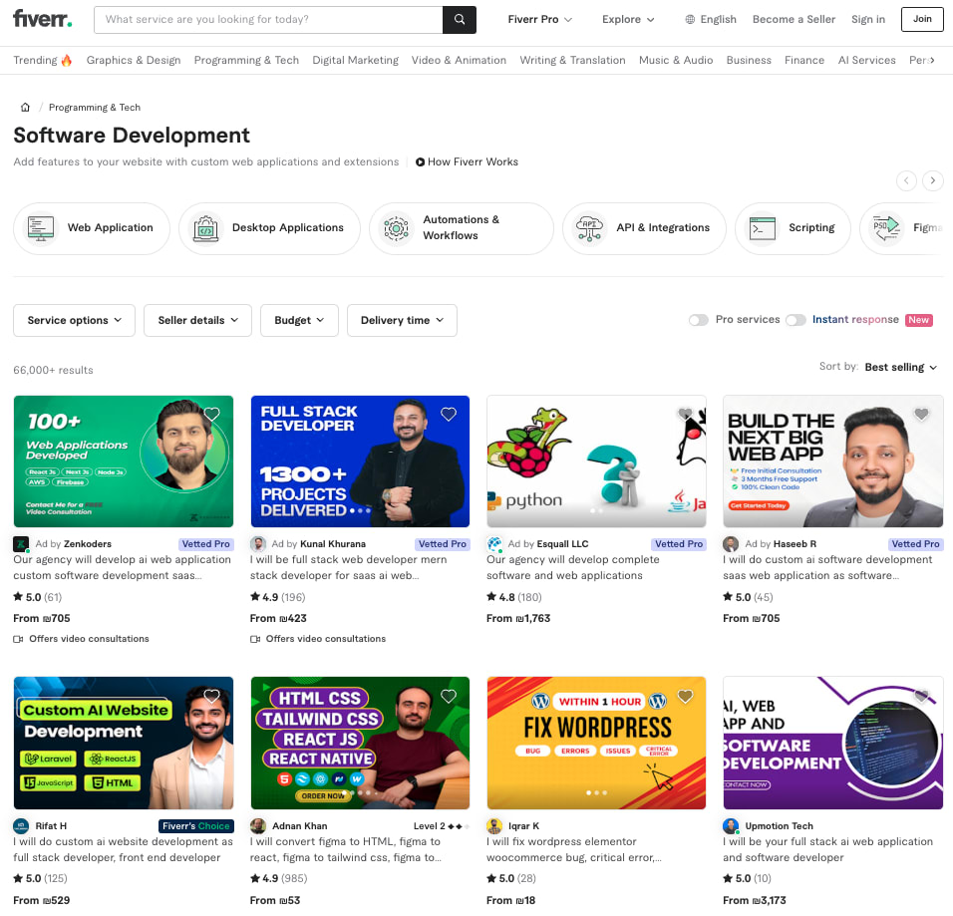Open Esquall LLC gig title link
Screen dimensions: 953x916
pos(572,568)
